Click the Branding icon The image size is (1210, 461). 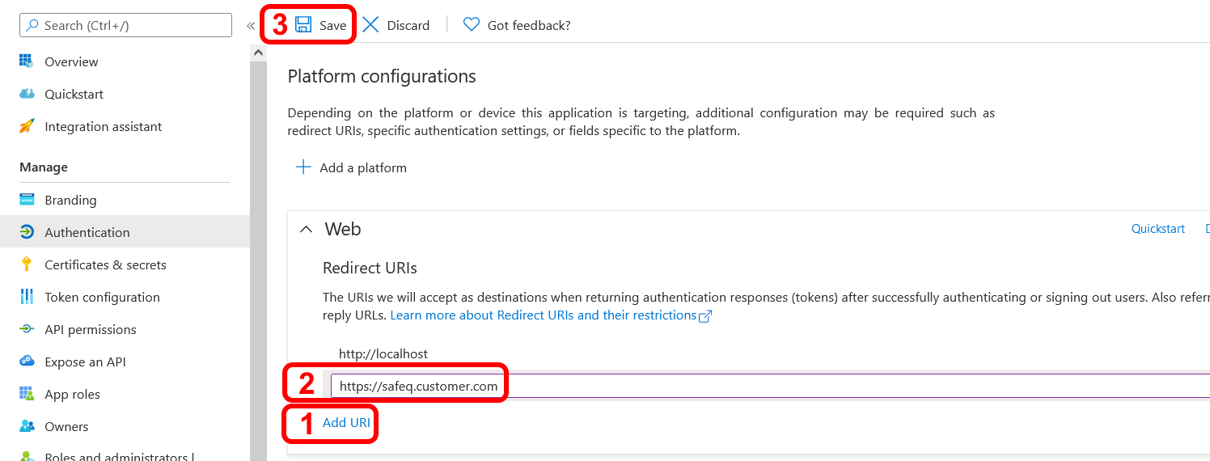(27, 200)
